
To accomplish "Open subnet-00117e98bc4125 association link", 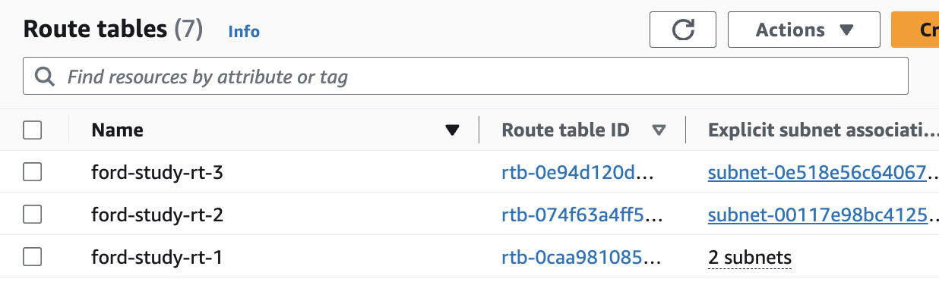I will (818, 215).
